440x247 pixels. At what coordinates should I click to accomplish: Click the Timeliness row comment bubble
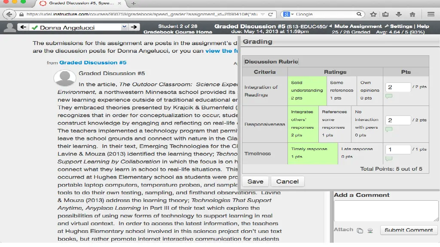pyautogui.click(x=389, y=158)
